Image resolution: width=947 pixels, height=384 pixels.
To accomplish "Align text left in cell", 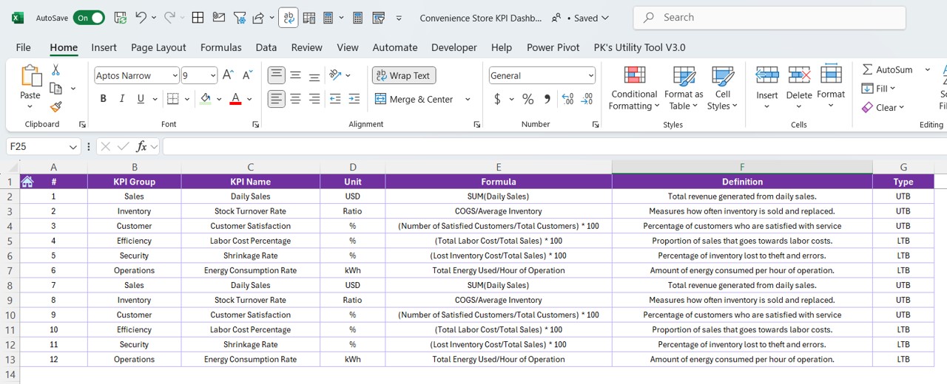I will (x=276, y=99).
